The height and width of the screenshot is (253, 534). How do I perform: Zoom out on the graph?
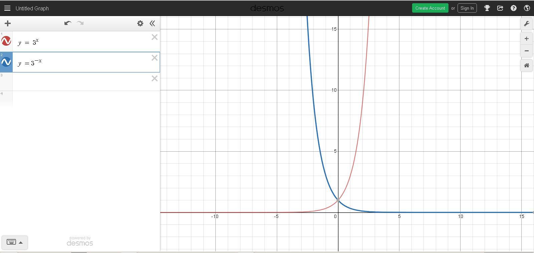pos(527,51)
